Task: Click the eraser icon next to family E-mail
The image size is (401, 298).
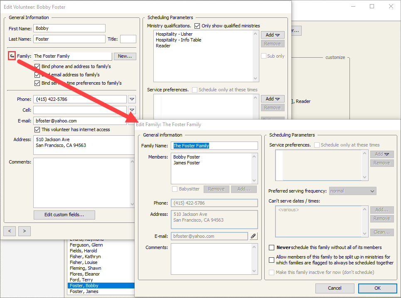Action: click(x=253, y=236)
